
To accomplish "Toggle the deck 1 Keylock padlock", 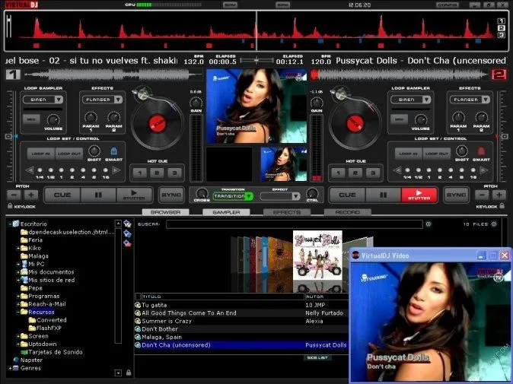I will coord(10,206).
